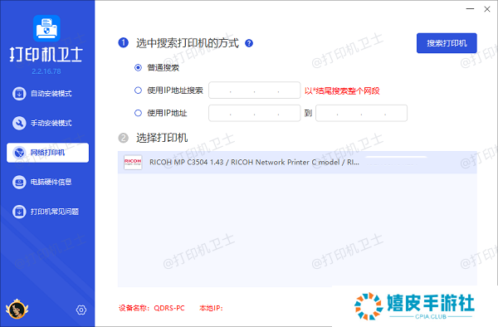Click the 打印机卫士 app logo icon
This screenshot has height=327, width=498.
coord(46,28)
